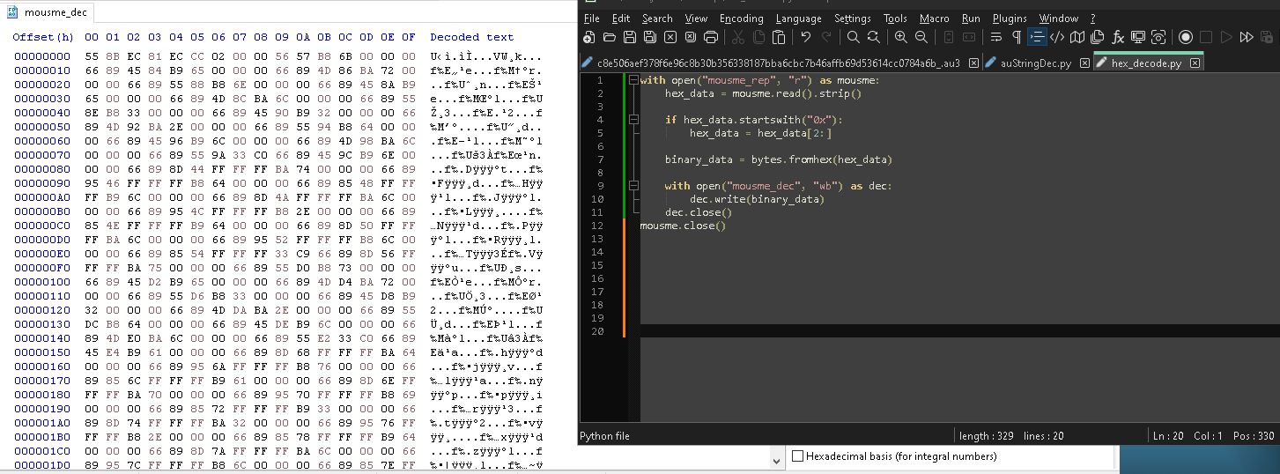Click the Paste clipboard icon

point(779,37)
